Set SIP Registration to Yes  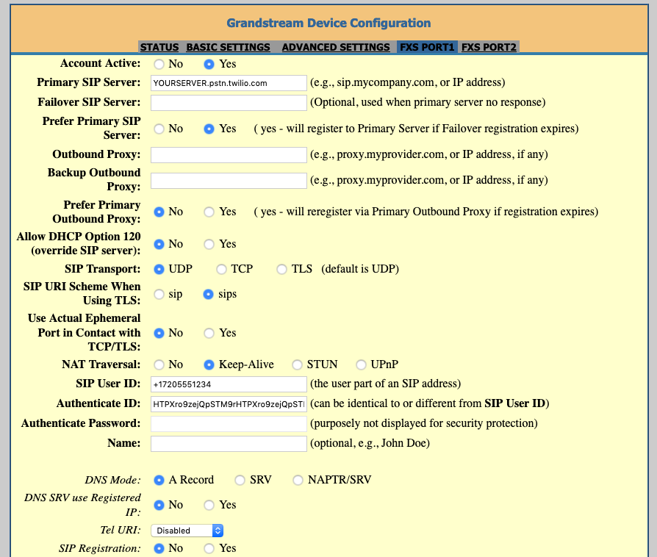[x=209, y=548]
